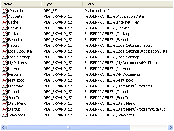
Task: Sort by the Name column header
Action: click(21, 4)
